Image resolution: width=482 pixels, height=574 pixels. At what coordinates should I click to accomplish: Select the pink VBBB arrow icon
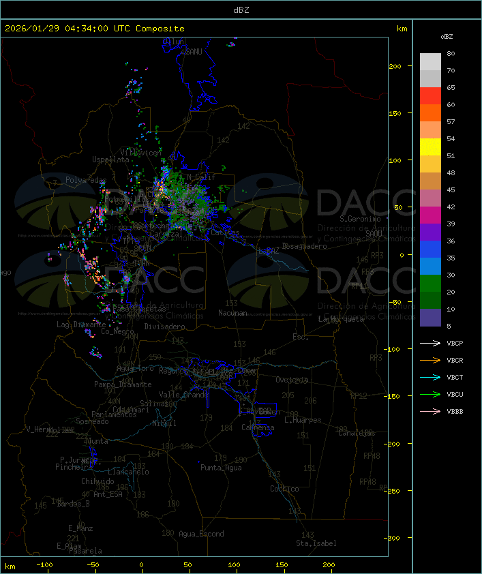430,412
